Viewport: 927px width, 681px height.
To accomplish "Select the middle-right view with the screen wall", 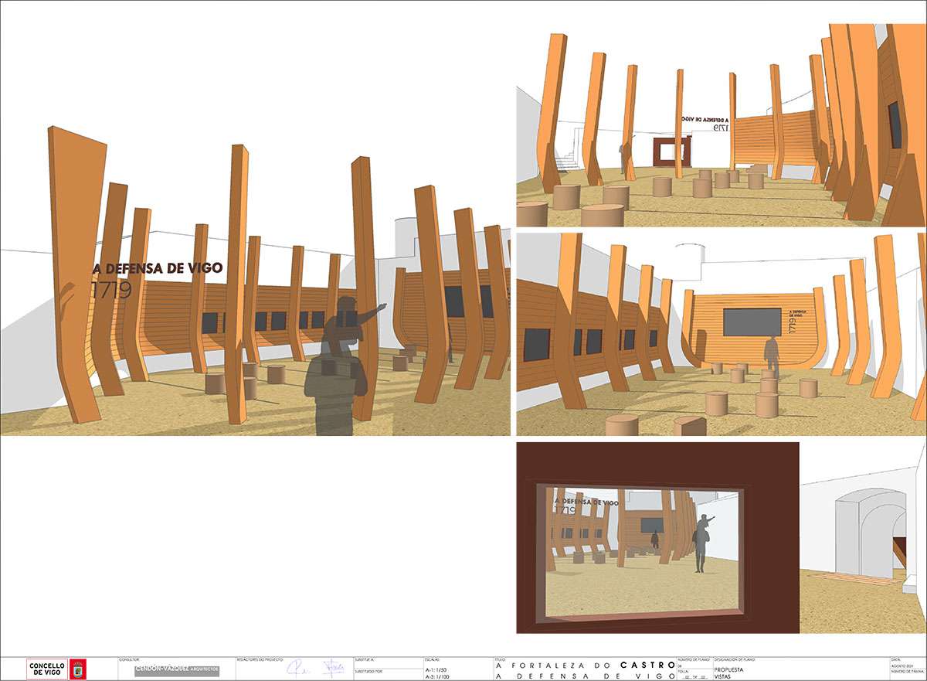I will point(720,334).
